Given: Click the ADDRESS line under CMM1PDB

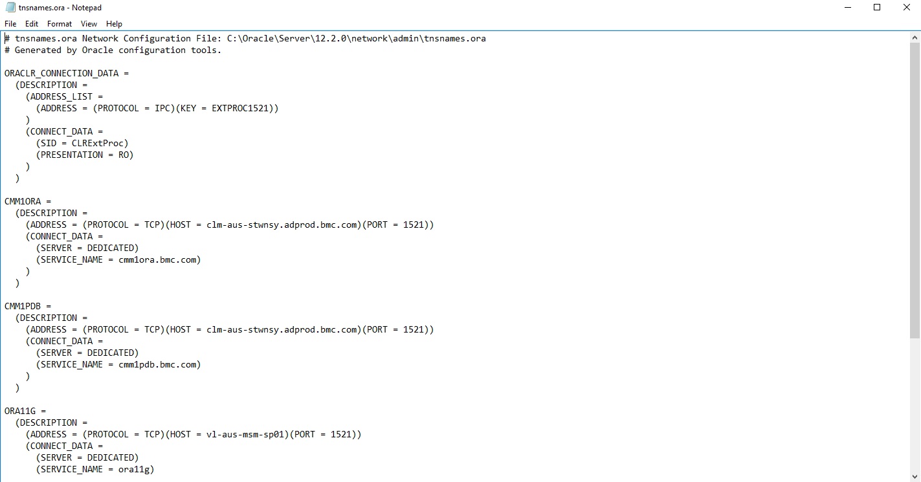Looking at the screenshot, I should pyautogui.click(x=230, y=329).
